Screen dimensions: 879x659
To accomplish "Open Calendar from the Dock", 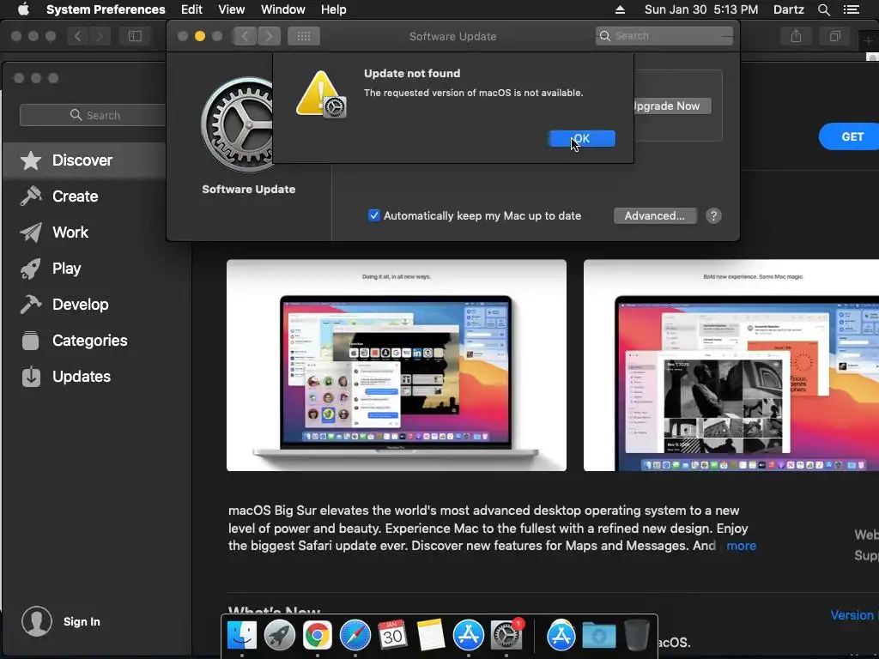I will tap(392, 635).
